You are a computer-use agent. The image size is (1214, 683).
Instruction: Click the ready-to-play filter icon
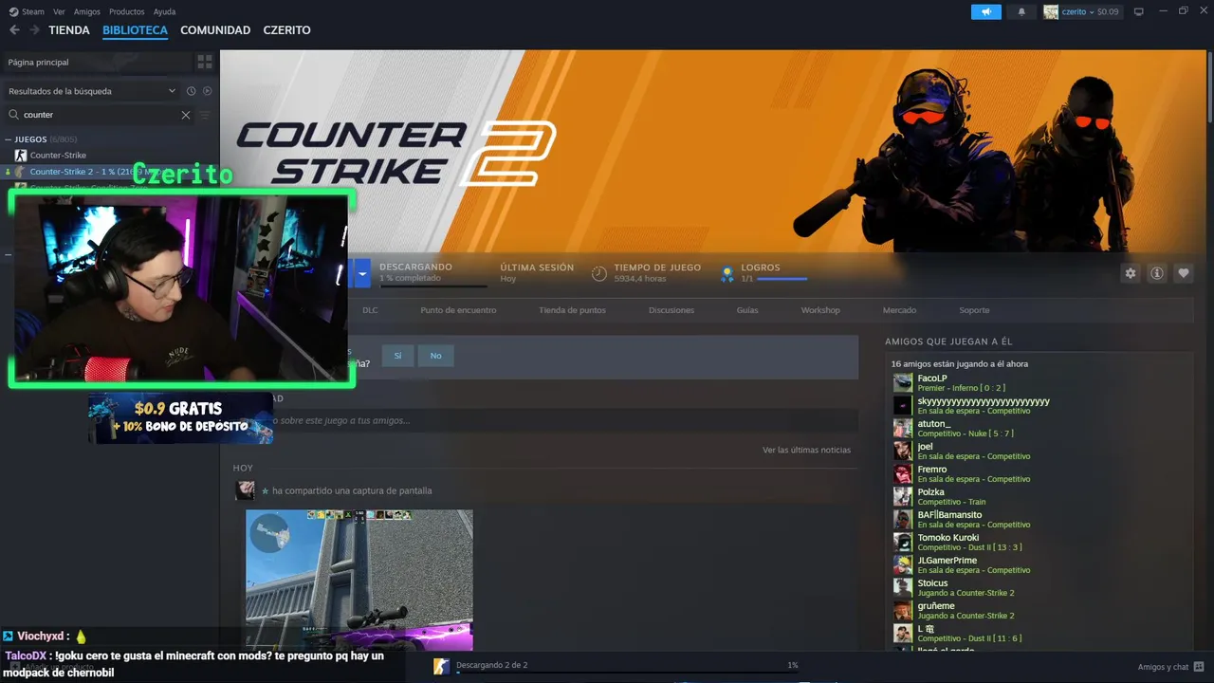pos(208,91)
